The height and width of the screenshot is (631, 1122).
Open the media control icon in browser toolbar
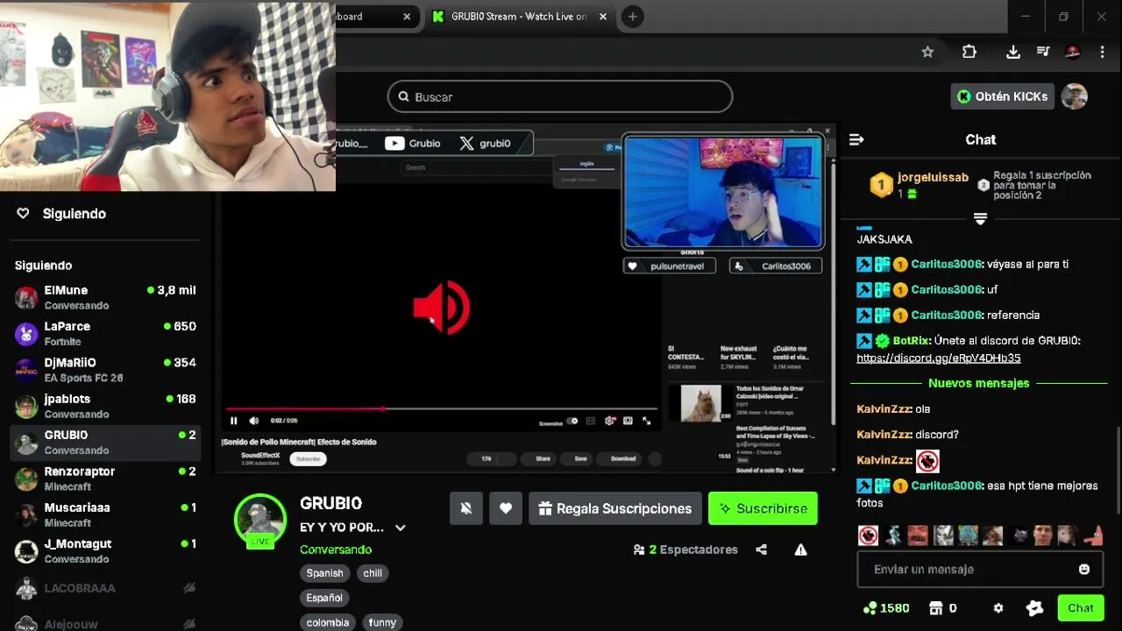(1043, 52)
